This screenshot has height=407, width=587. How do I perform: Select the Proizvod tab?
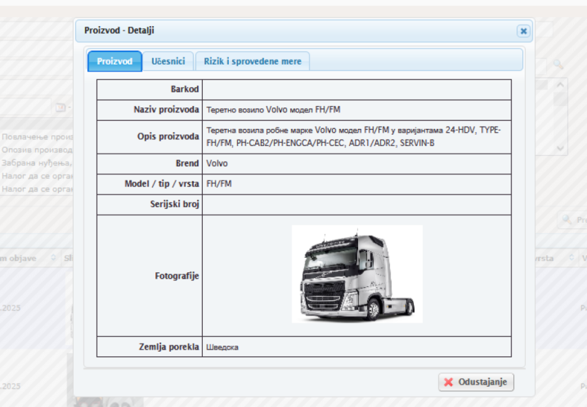coord(115,61)
